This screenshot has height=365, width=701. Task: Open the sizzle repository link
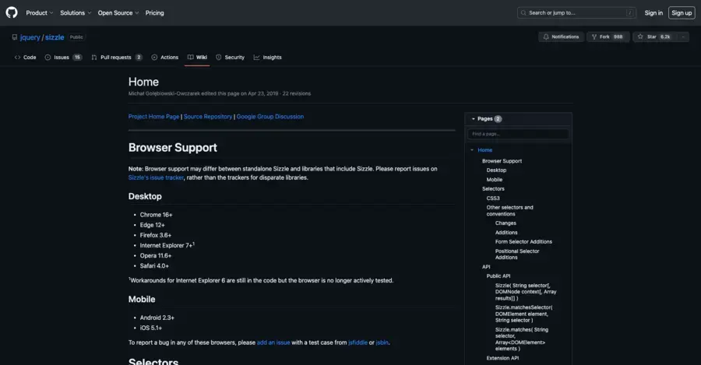click(55, 37)
